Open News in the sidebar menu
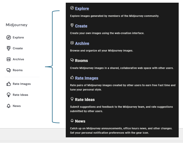The image size is (183, 143). (x=17, y=106)
